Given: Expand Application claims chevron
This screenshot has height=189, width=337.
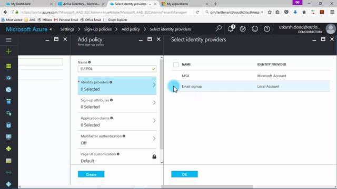Looking at the screenshot, I should [154, 121].
